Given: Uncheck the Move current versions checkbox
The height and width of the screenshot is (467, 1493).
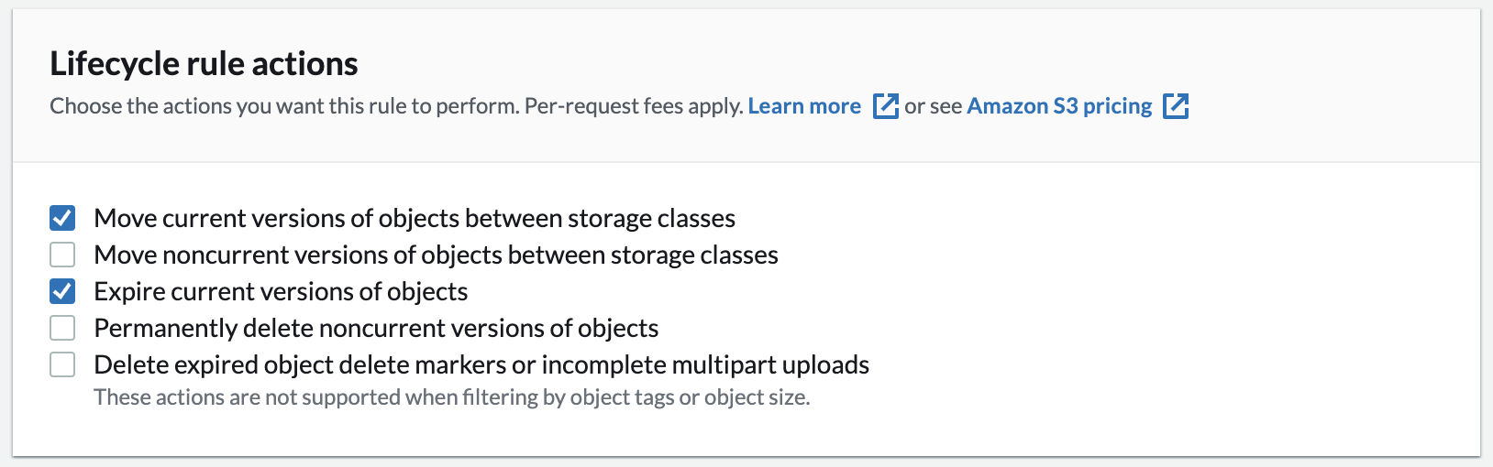Looking at the screenshot, I should [x=62, y=218].
